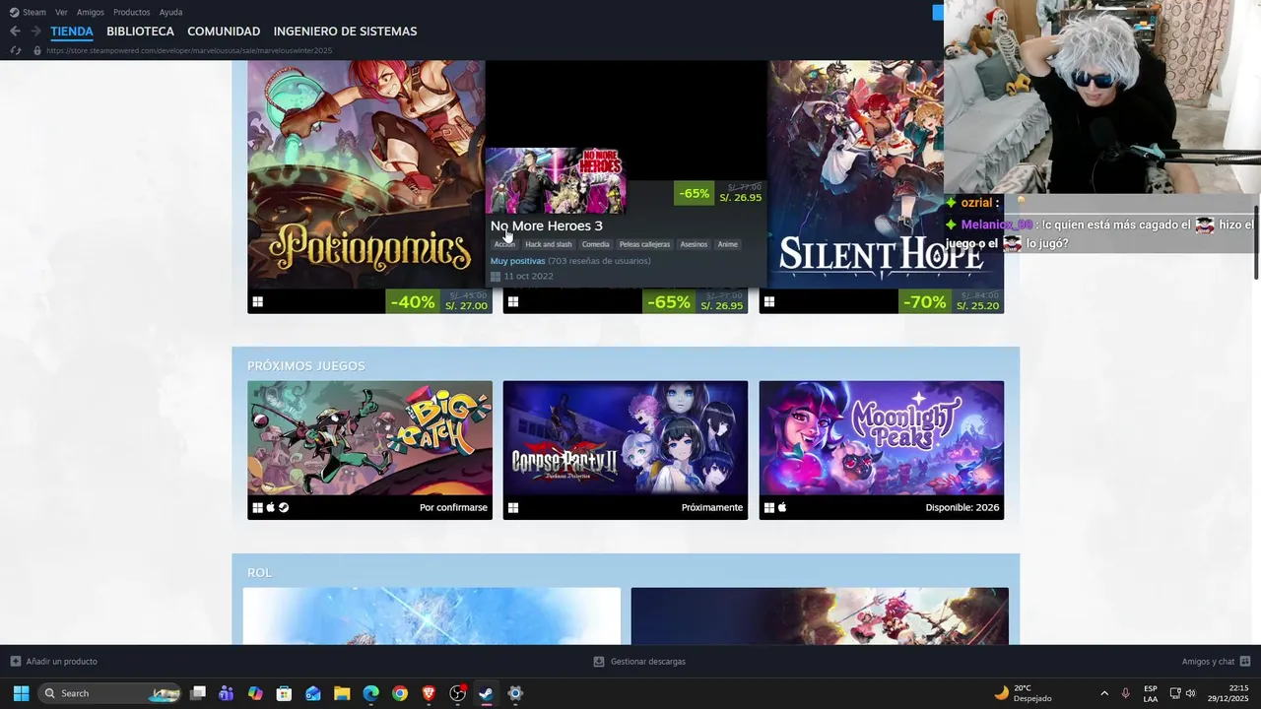The height and width of the screenshot is (709, 1261).
Task: Click the Windows taskbar Search box
Action: click(x=109, y=693)
